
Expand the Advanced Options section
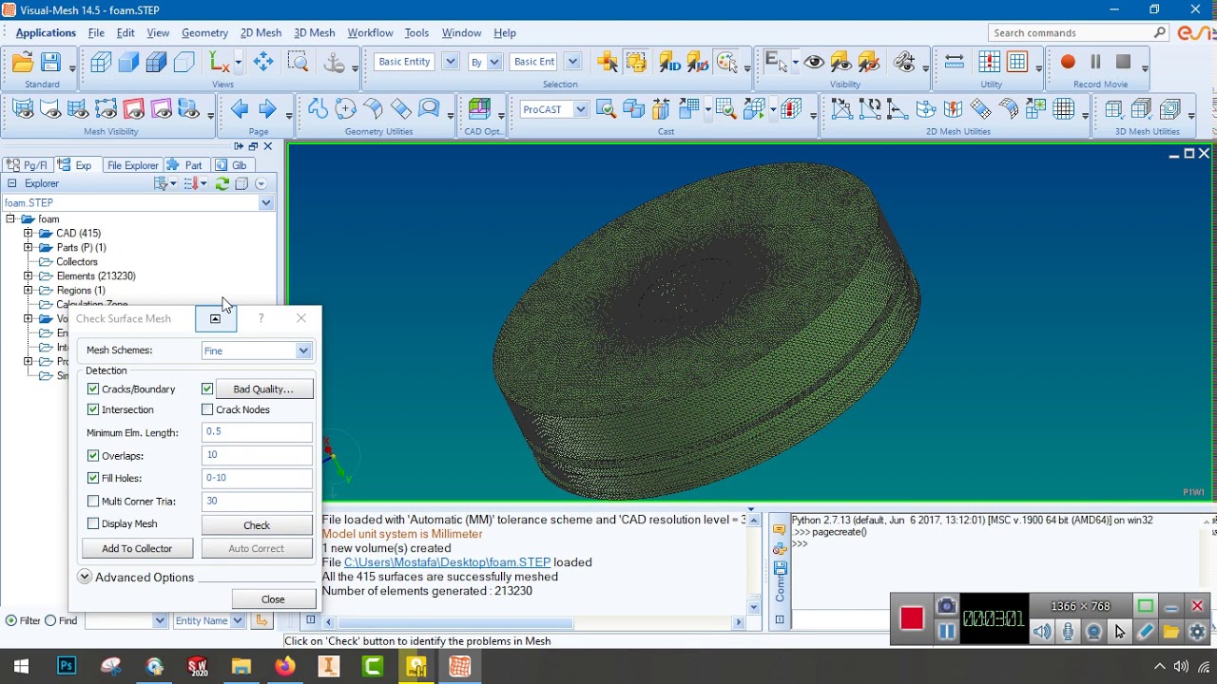[x=85, y=577]
